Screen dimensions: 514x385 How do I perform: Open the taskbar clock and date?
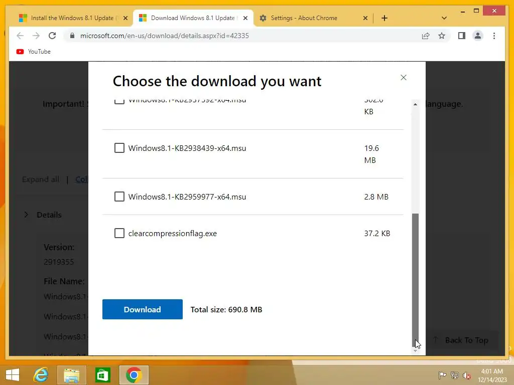pyautogui.click(x=492, y=375)
